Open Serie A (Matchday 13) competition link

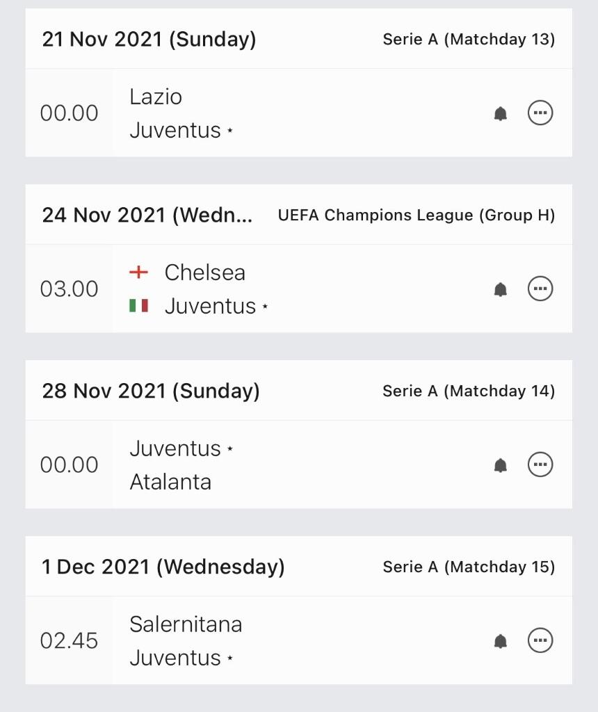(469, 40)
